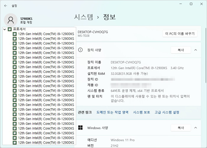
Task: Click the Windows logo beside Windows 사양
Action: coord(80,128)
